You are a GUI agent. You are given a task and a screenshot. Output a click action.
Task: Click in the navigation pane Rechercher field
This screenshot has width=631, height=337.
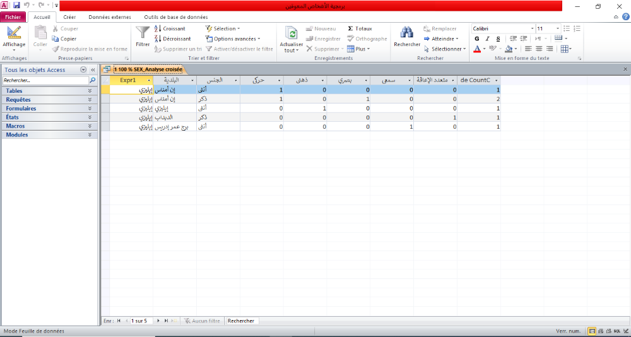pos(45,81)
